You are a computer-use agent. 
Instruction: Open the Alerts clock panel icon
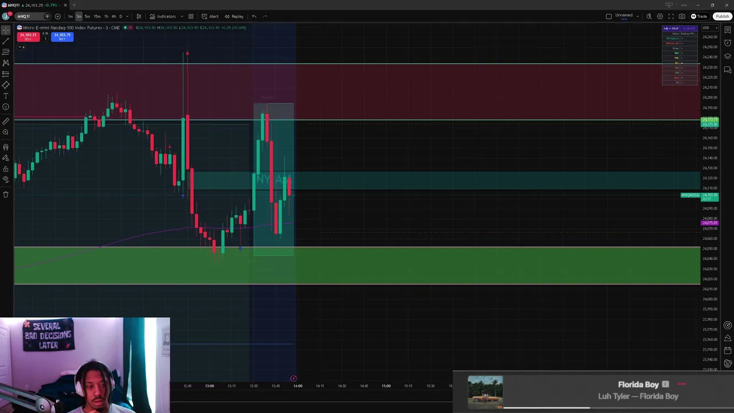point(727,43)
